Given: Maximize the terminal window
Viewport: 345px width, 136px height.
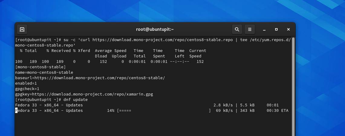Looking at the screenshot, I should pos(276,29).
